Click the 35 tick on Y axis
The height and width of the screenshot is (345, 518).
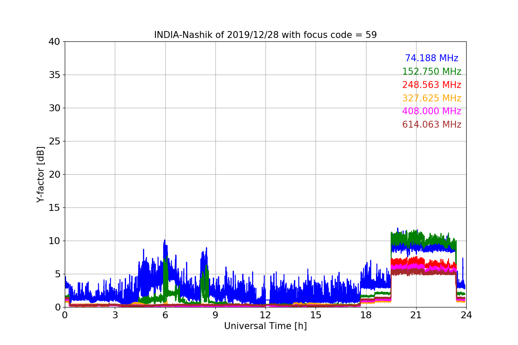click(54, 75)
